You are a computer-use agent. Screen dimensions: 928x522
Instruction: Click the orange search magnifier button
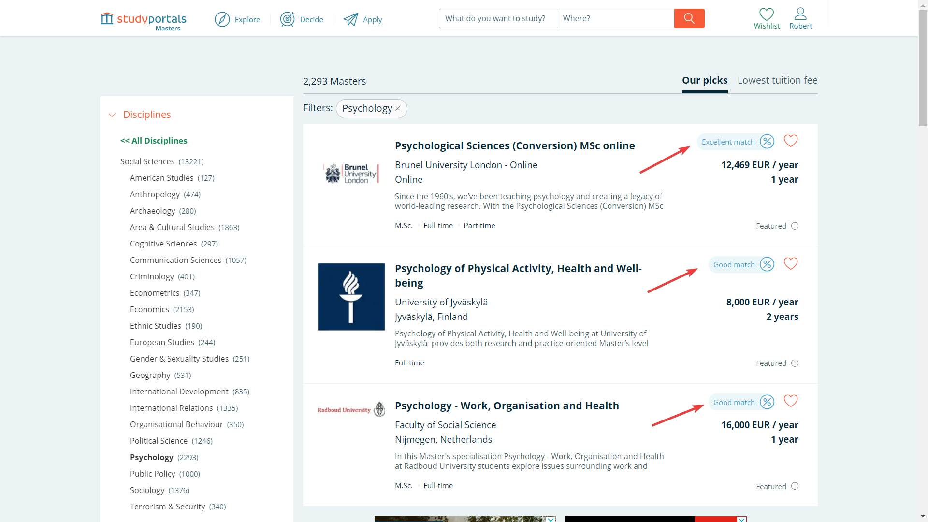(689, 18)
